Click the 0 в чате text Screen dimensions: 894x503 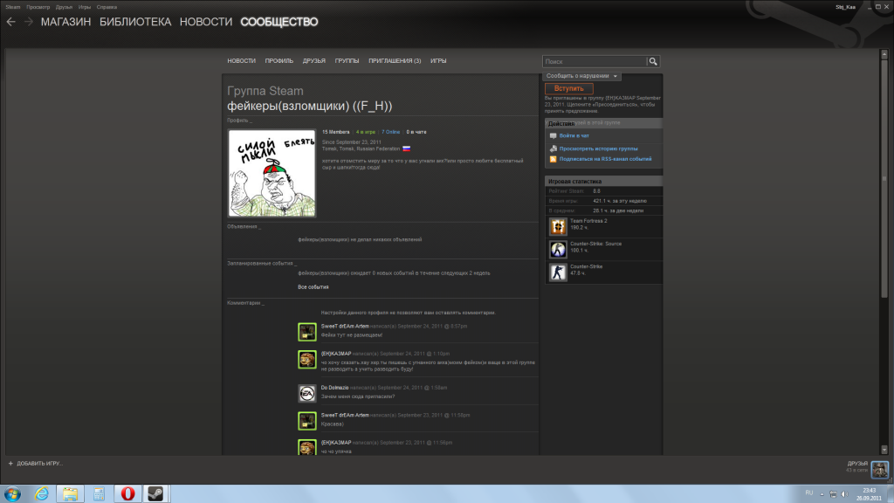pos(416,133)
